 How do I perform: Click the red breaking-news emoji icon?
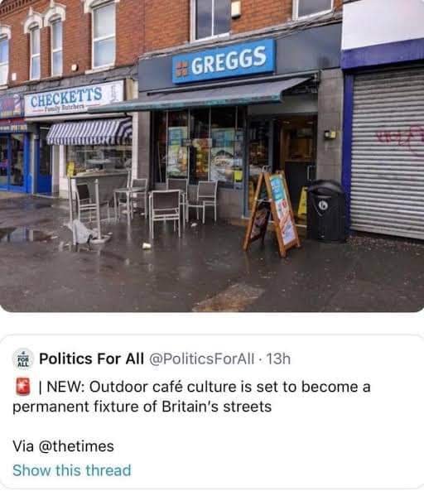tap(23, 387)
